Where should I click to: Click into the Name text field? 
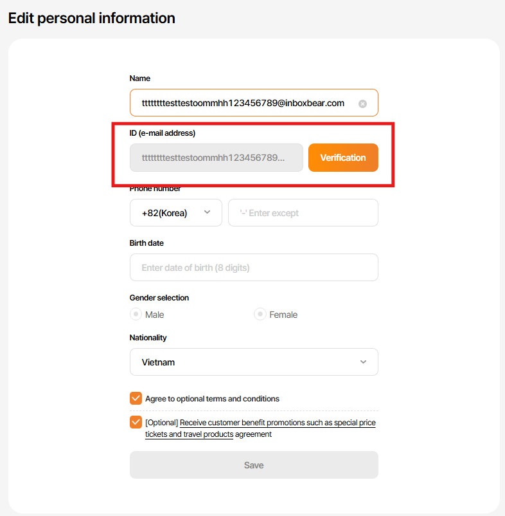point(244,103)
